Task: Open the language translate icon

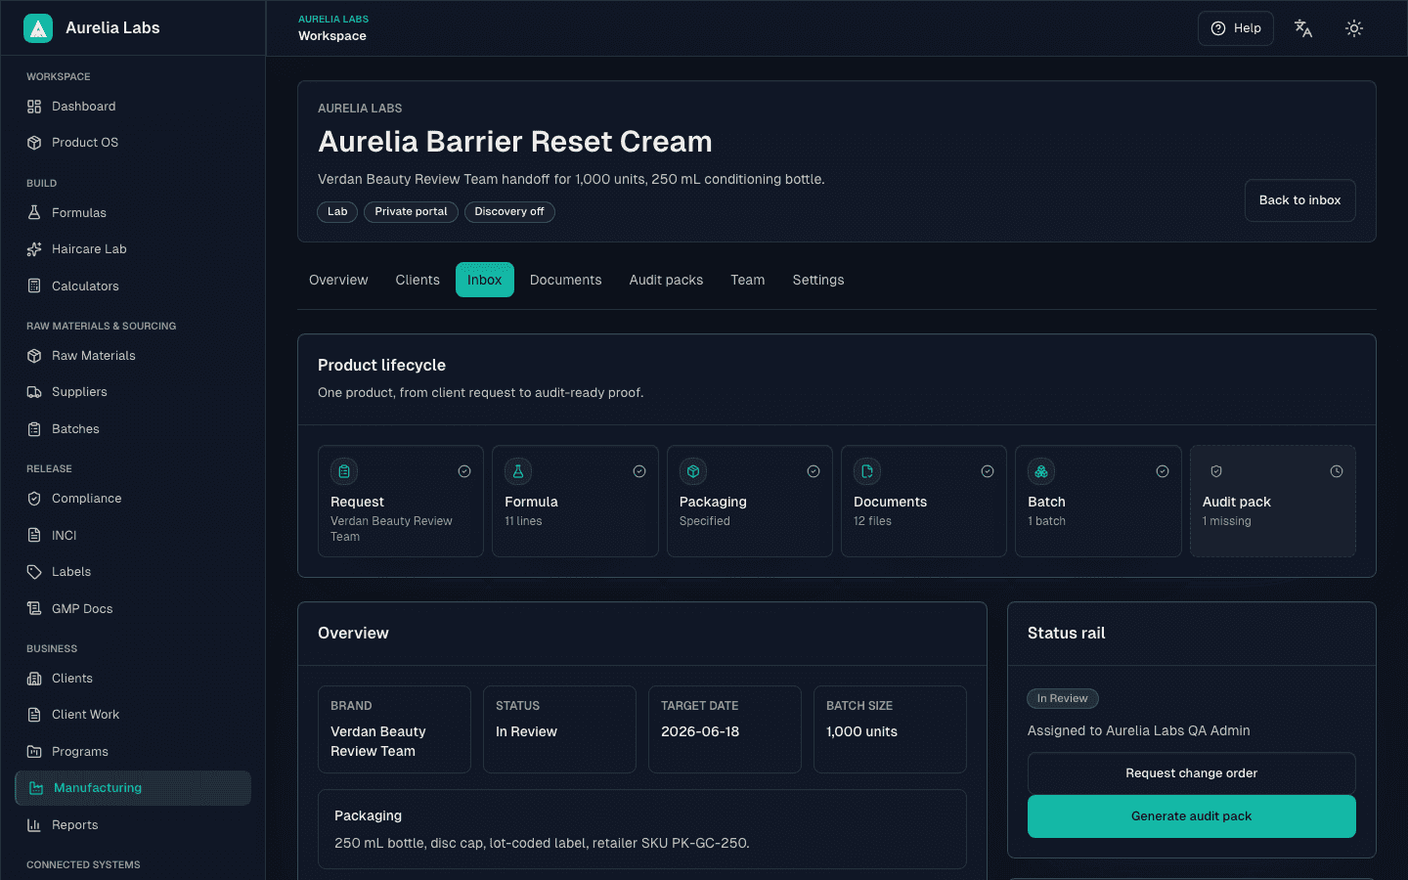Action: [x=1303, y=28]
